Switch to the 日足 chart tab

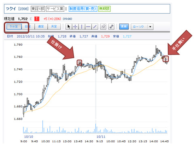(x=28, y=27)
